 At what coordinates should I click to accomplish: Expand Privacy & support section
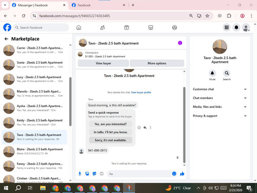click(220, 116)
